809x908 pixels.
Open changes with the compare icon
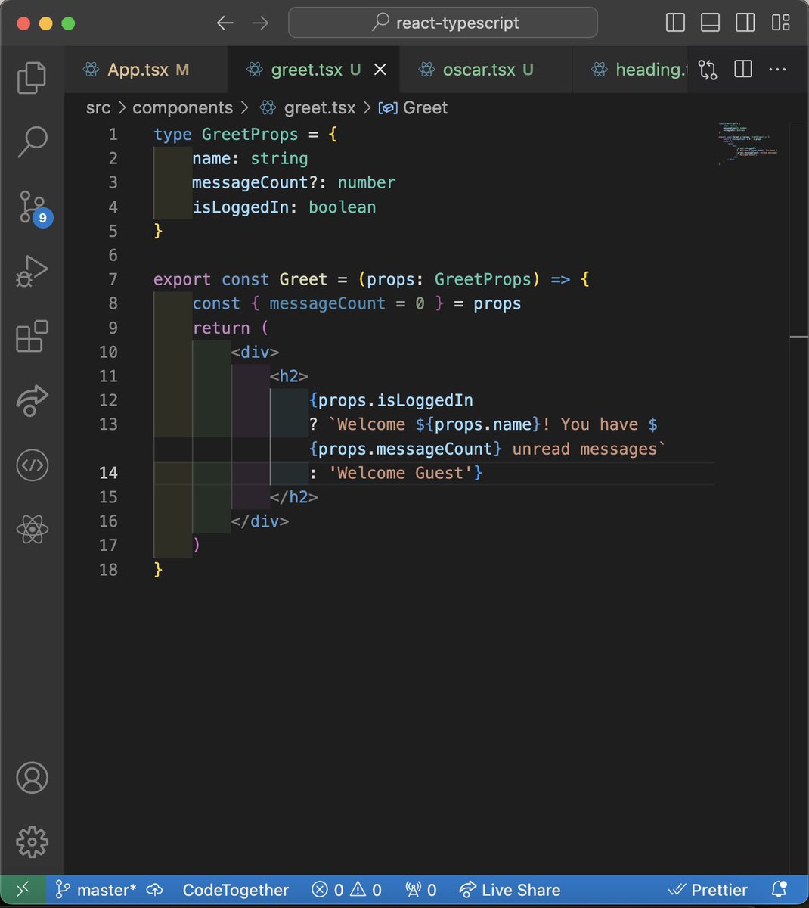click(x=708, y=70)
